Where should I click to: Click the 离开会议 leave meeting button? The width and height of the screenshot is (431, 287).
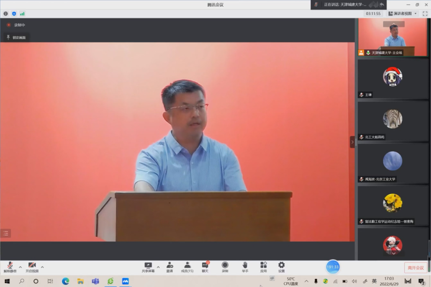pyautogui.click(x=415, y=267)
